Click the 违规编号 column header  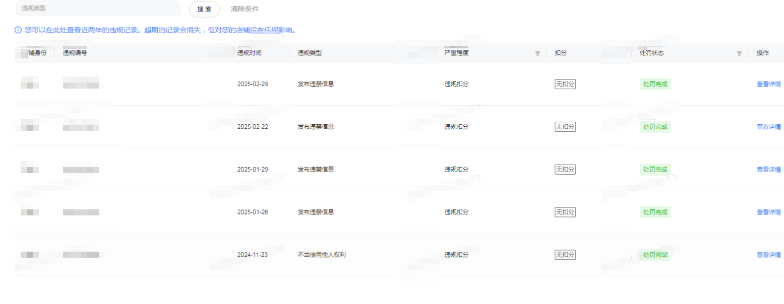(x=75, y=53)
